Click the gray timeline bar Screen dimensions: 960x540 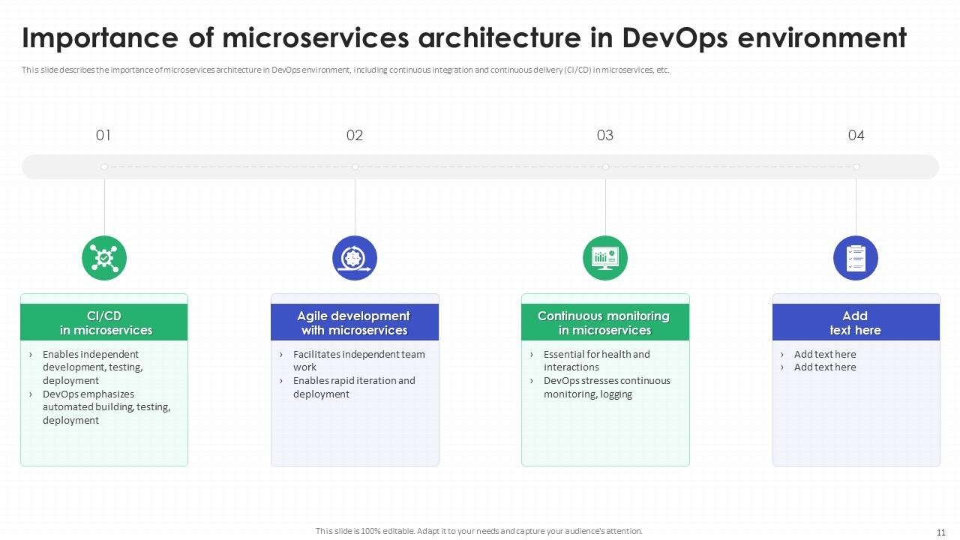(480, 166)
